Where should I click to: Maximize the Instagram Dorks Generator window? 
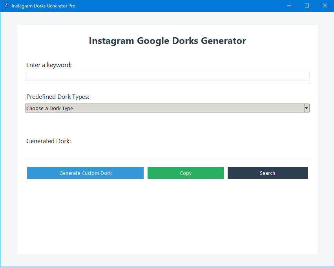click(307, 6)
